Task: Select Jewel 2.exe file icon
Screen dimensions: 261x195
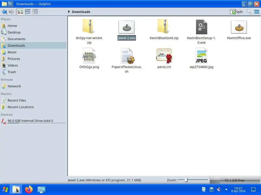Action: 126,27
